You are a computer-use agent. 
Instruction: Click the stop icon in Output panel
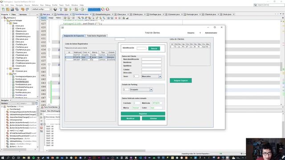click(x=41, y=128)
